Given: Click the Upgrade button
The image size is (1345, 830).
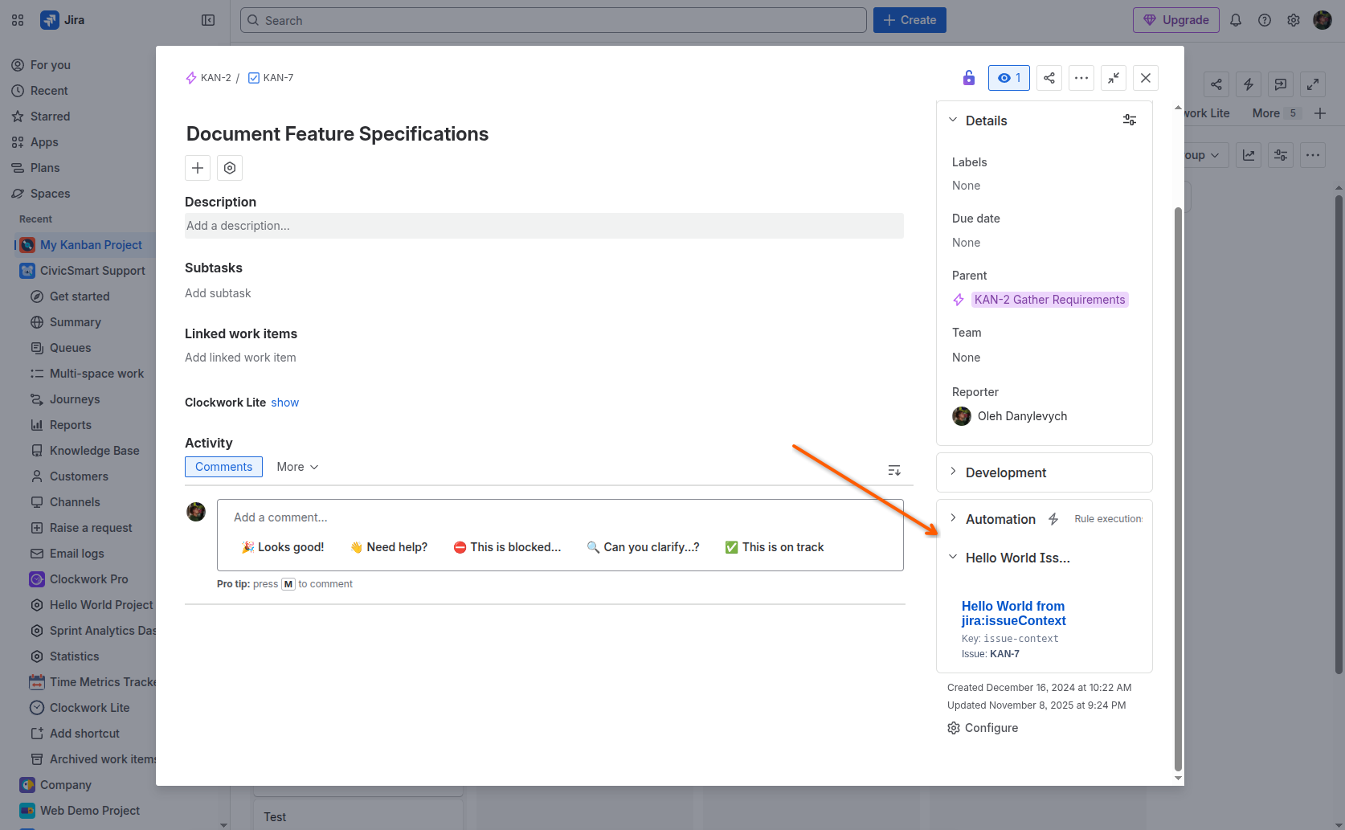Looking at the screenshot, I should click(x=1175, y=20).
